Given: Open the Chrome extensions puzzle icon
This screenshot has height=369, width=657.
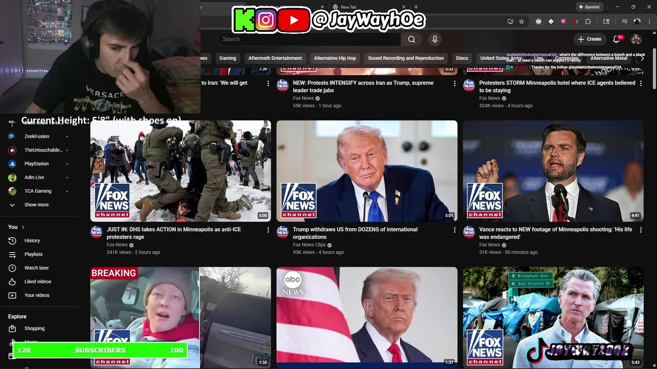Looking at the screenshot, I should pos(588,22).
